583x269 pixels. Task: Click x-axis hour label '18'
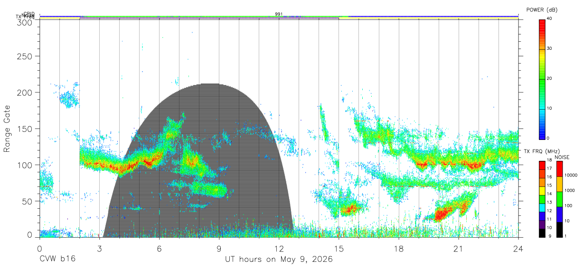(x=399, y=249)
